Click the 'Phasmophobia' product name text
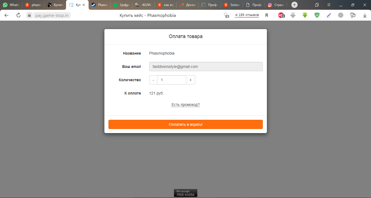The width and height of the screenshot is (371, 198). [x=162, y=53]
